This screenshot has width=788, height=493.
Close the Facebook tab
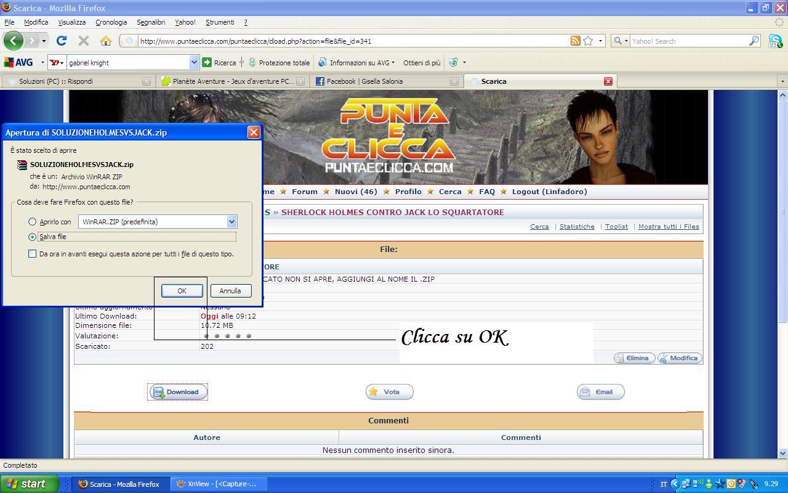pos(454,81)
